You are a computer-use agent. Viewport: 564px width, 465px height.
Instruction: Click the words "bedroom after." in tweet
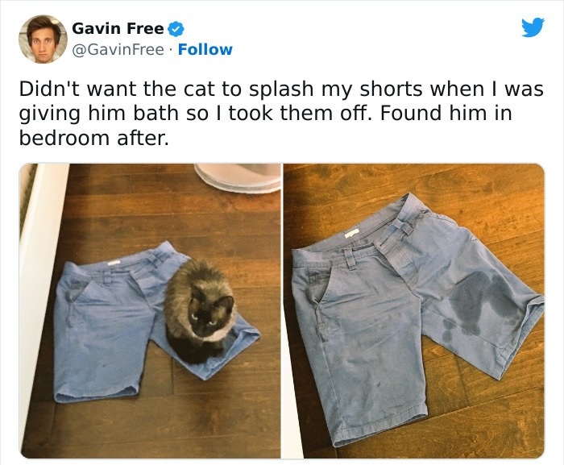coord(94,137)
